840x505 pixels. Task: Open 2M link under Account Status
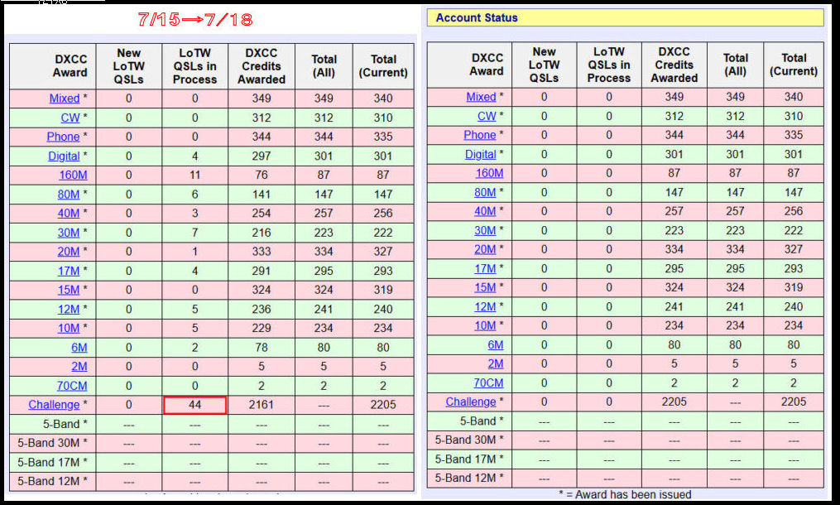[x=496, y=363]
